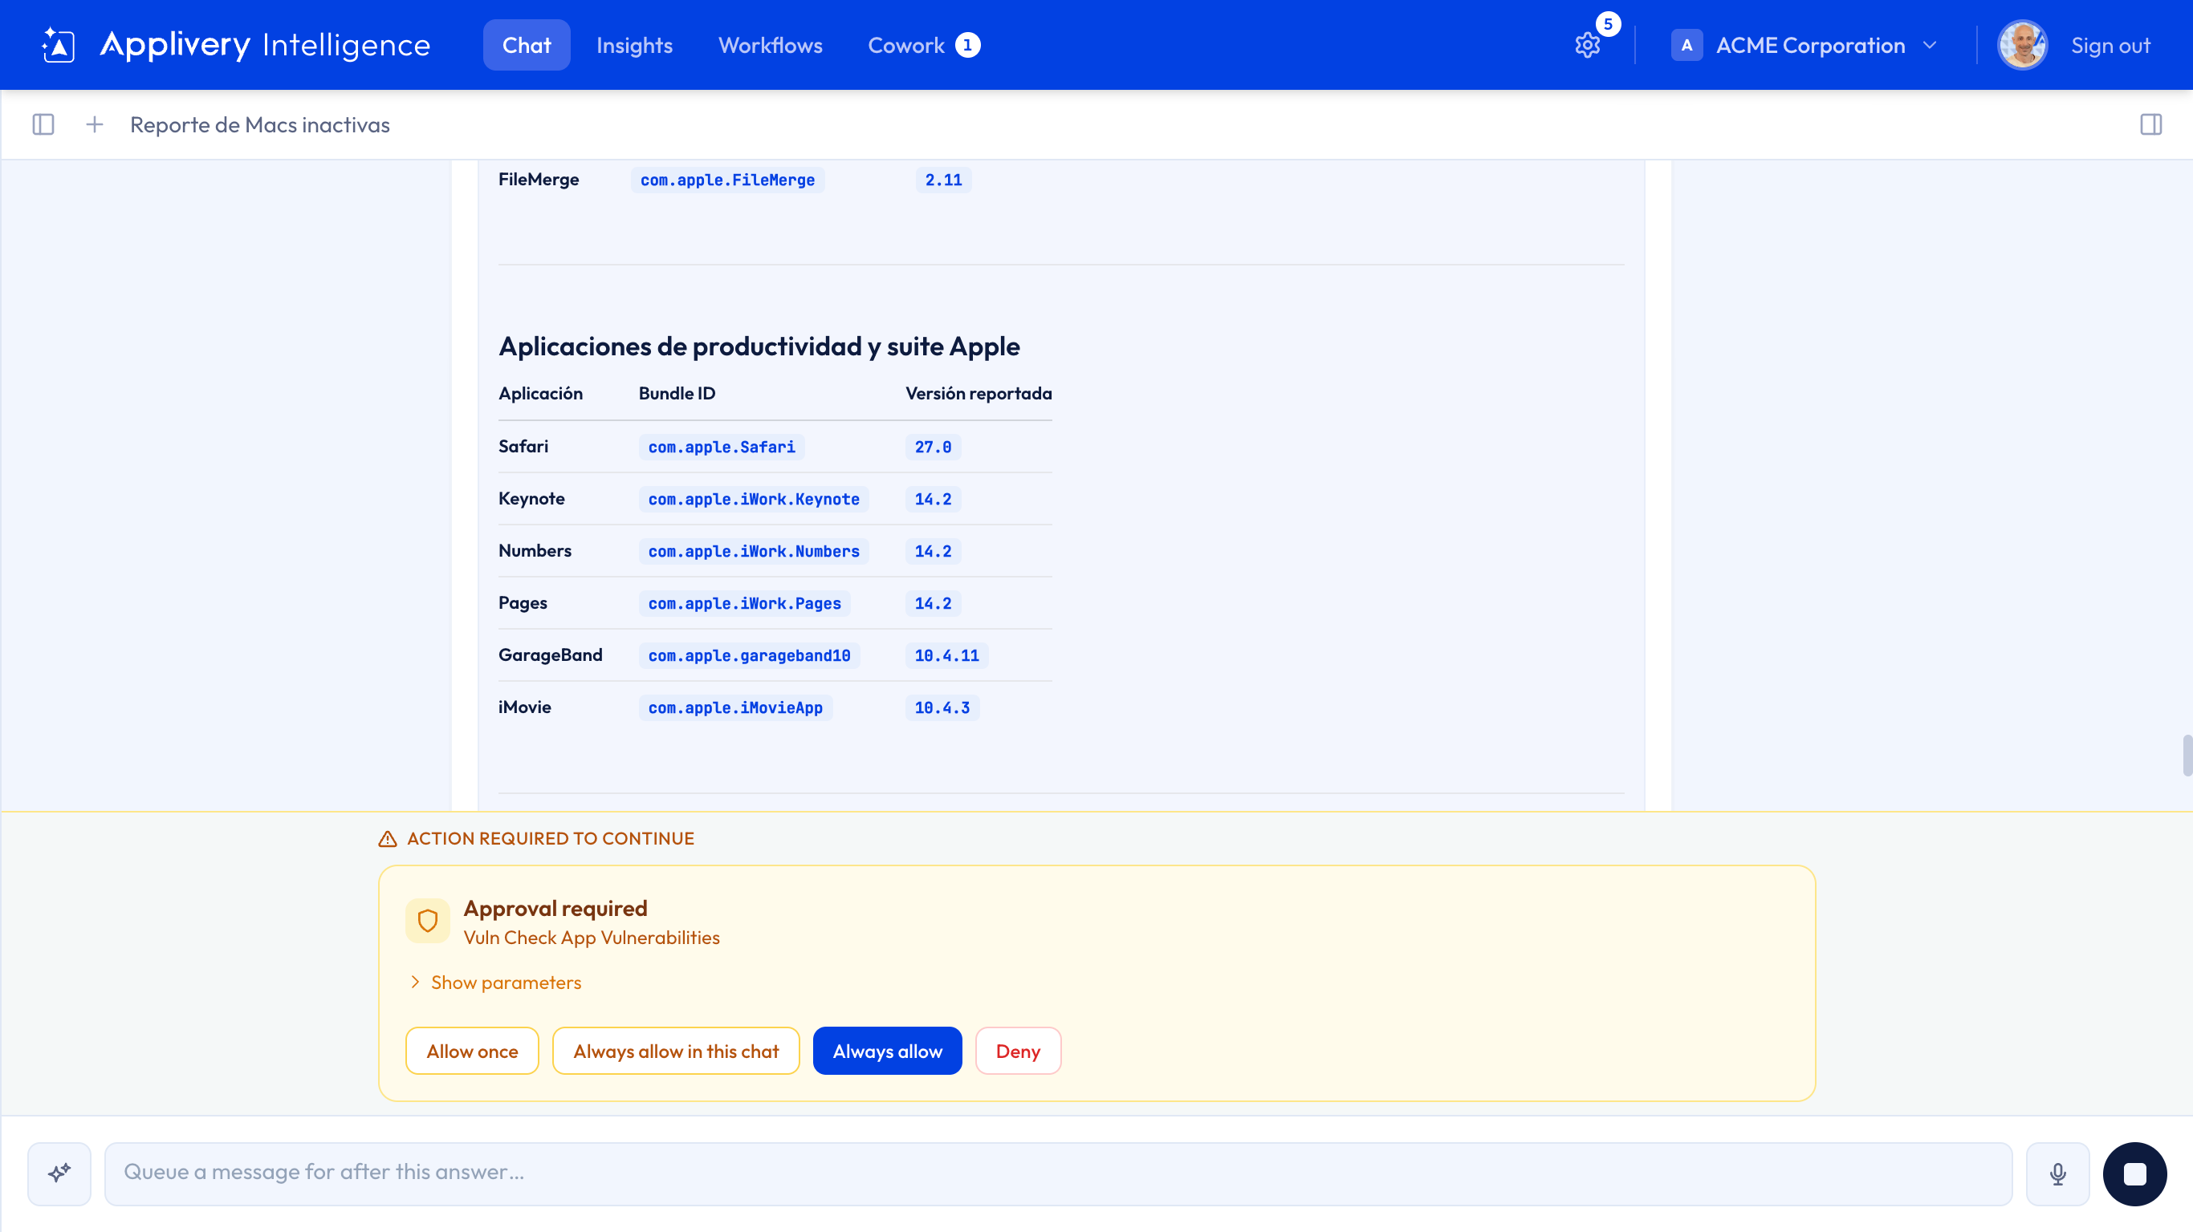Toggle the left sidebar panel icon
Image resolution: width=2193 pixels, height=1232 pixels.
(x=43, y=125)
